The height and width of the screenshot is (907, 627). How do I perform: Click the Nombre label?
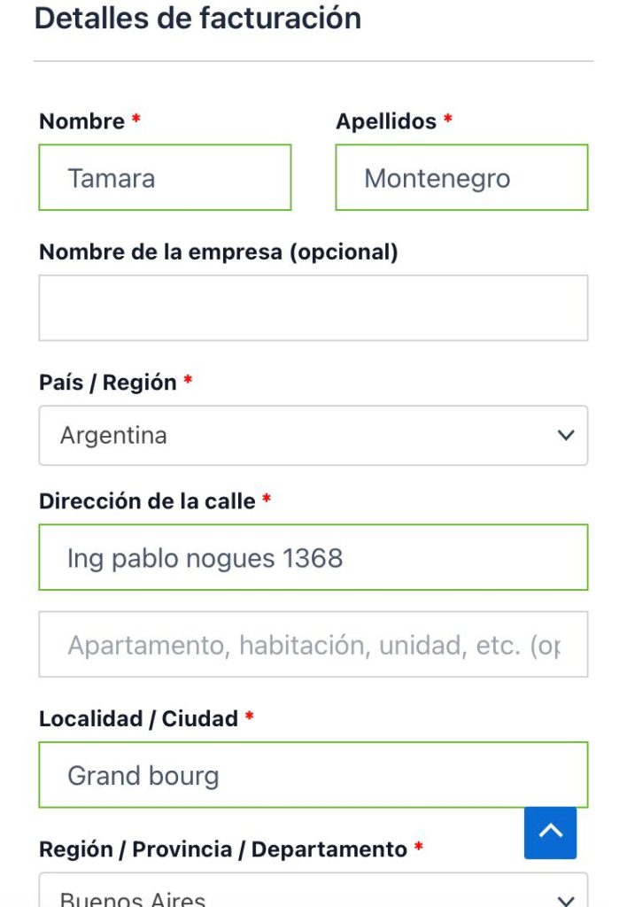81,121
